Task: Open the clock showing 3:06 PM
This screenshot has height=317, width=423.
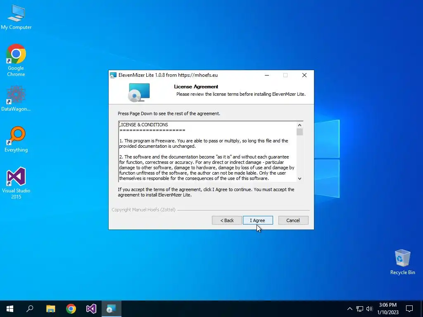Action: coord(387,309)
